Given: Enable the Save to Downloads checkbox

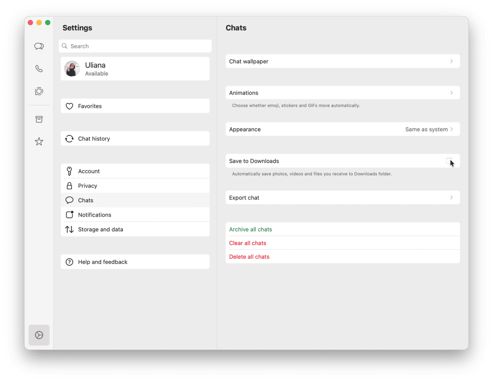Looking at the screenshot, I should pos(449,161).
